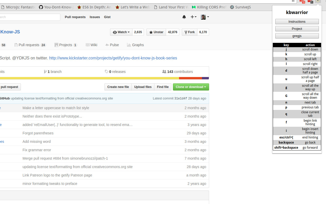View the 1 branch link
This screenshot has height=204, width=326.
click(x=53, y=72)
